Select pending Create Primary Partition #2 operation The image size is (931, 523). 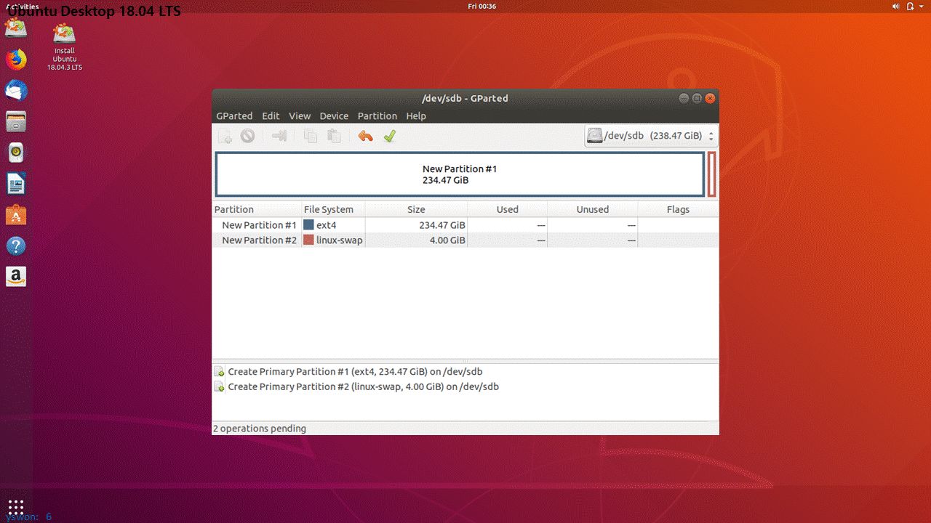pyautogui.click(x=356, y=387)
